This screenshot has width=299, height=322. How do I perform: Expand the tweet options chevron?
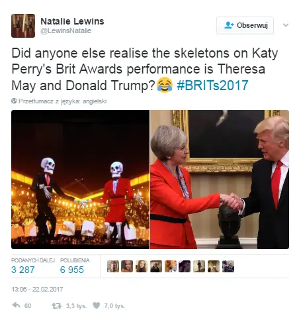click(x=286, y=25)
